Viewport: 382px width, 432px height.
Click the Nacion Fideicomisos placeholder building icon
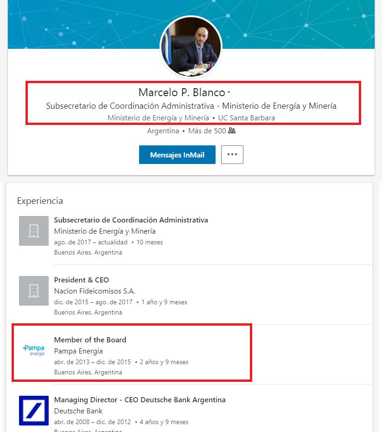tap(34, 291)
